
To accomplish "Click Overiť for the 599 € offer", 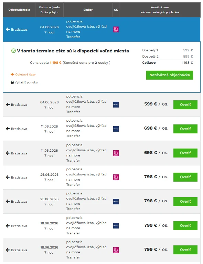I will (185, 105).
